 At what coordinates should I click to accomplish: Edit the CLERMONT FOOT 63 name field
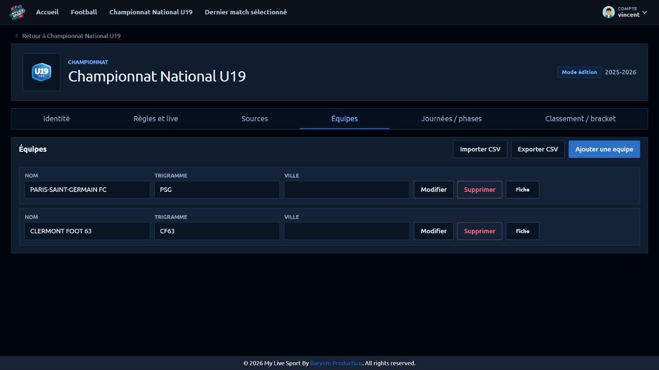coord(87,231)
